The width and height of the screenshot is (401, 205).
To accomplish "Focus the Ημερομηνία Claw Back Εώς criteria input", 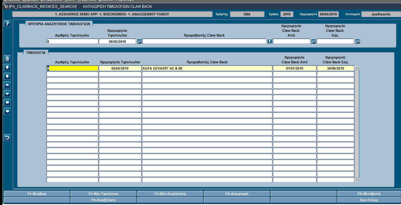I will 335,41.
